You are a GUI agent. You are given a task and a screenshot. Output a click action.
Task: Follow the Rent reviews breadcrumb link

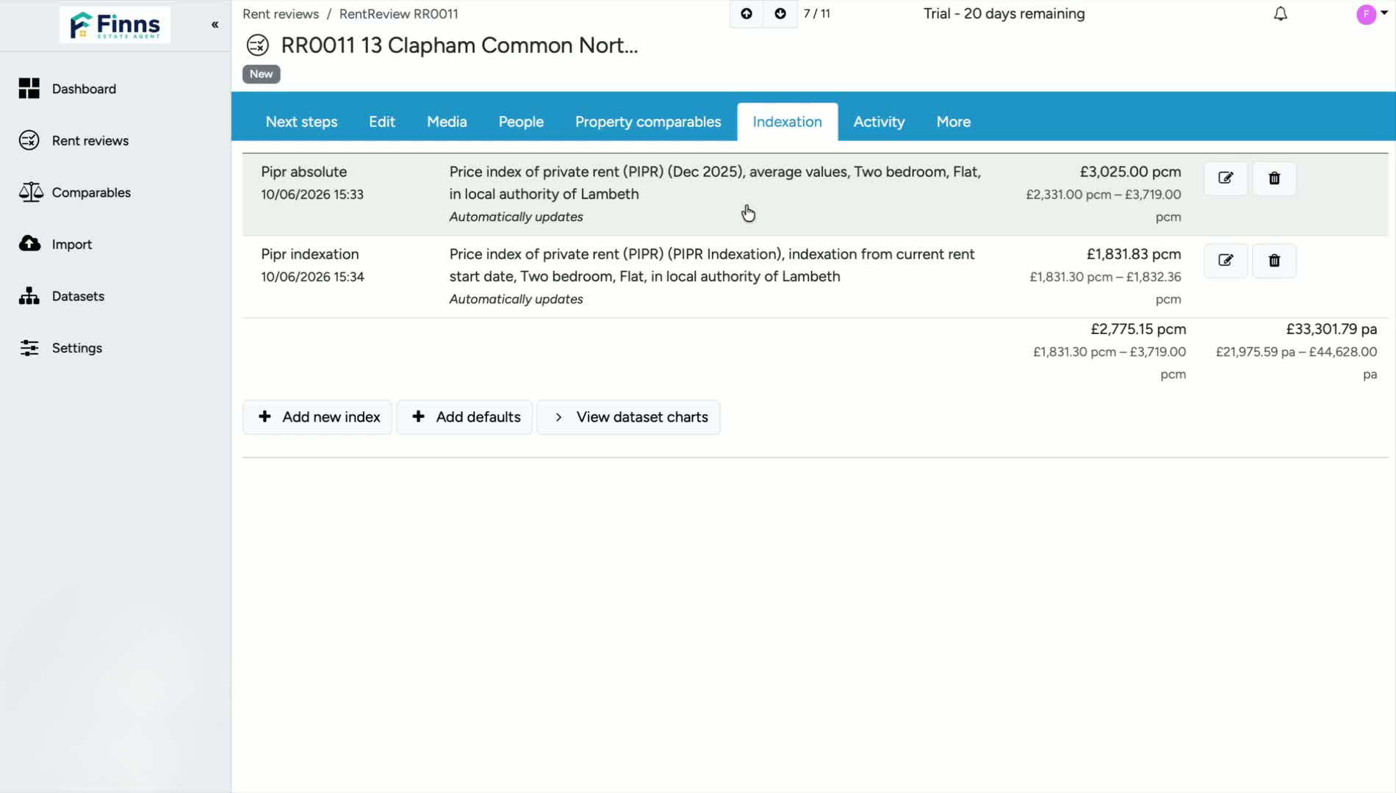281,14
